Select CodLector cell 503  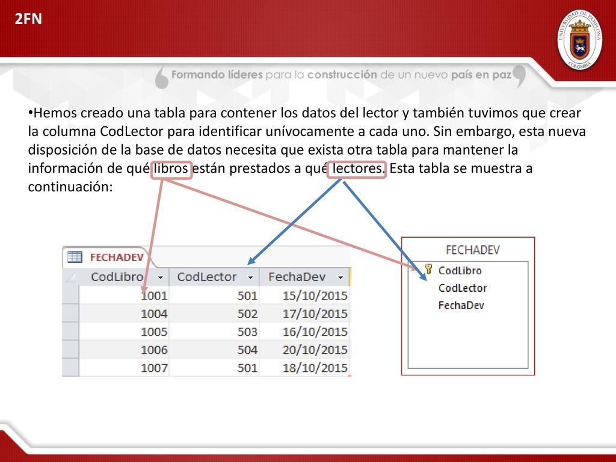pyautogui.click(x=214, y=331)
